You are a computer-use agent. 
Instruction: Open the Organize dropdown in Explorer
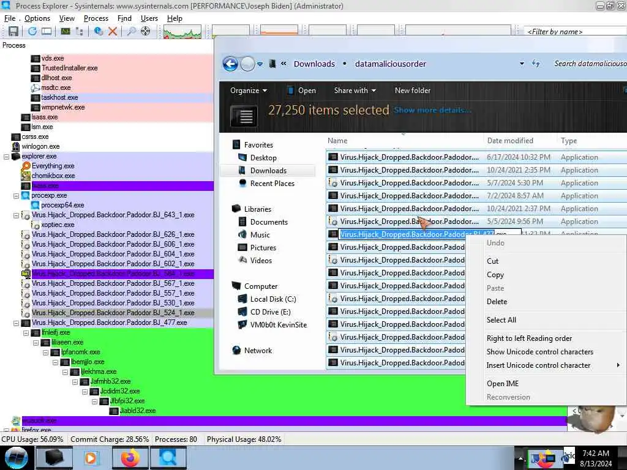pos(249,91)
